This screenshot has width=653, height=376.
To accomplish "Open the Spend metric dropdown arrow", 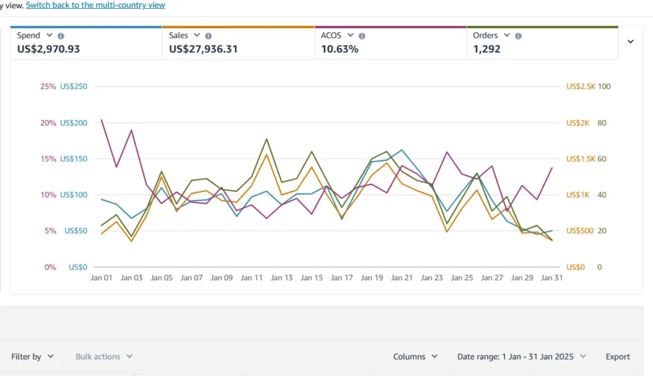I will tap(50, 36).
